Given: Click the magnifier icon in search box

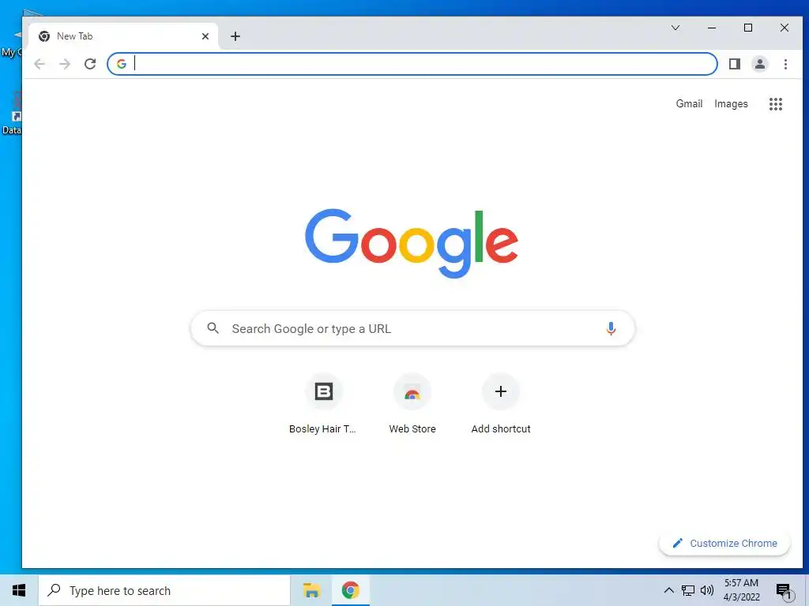Looking at the screenshot, I should 213,327.
